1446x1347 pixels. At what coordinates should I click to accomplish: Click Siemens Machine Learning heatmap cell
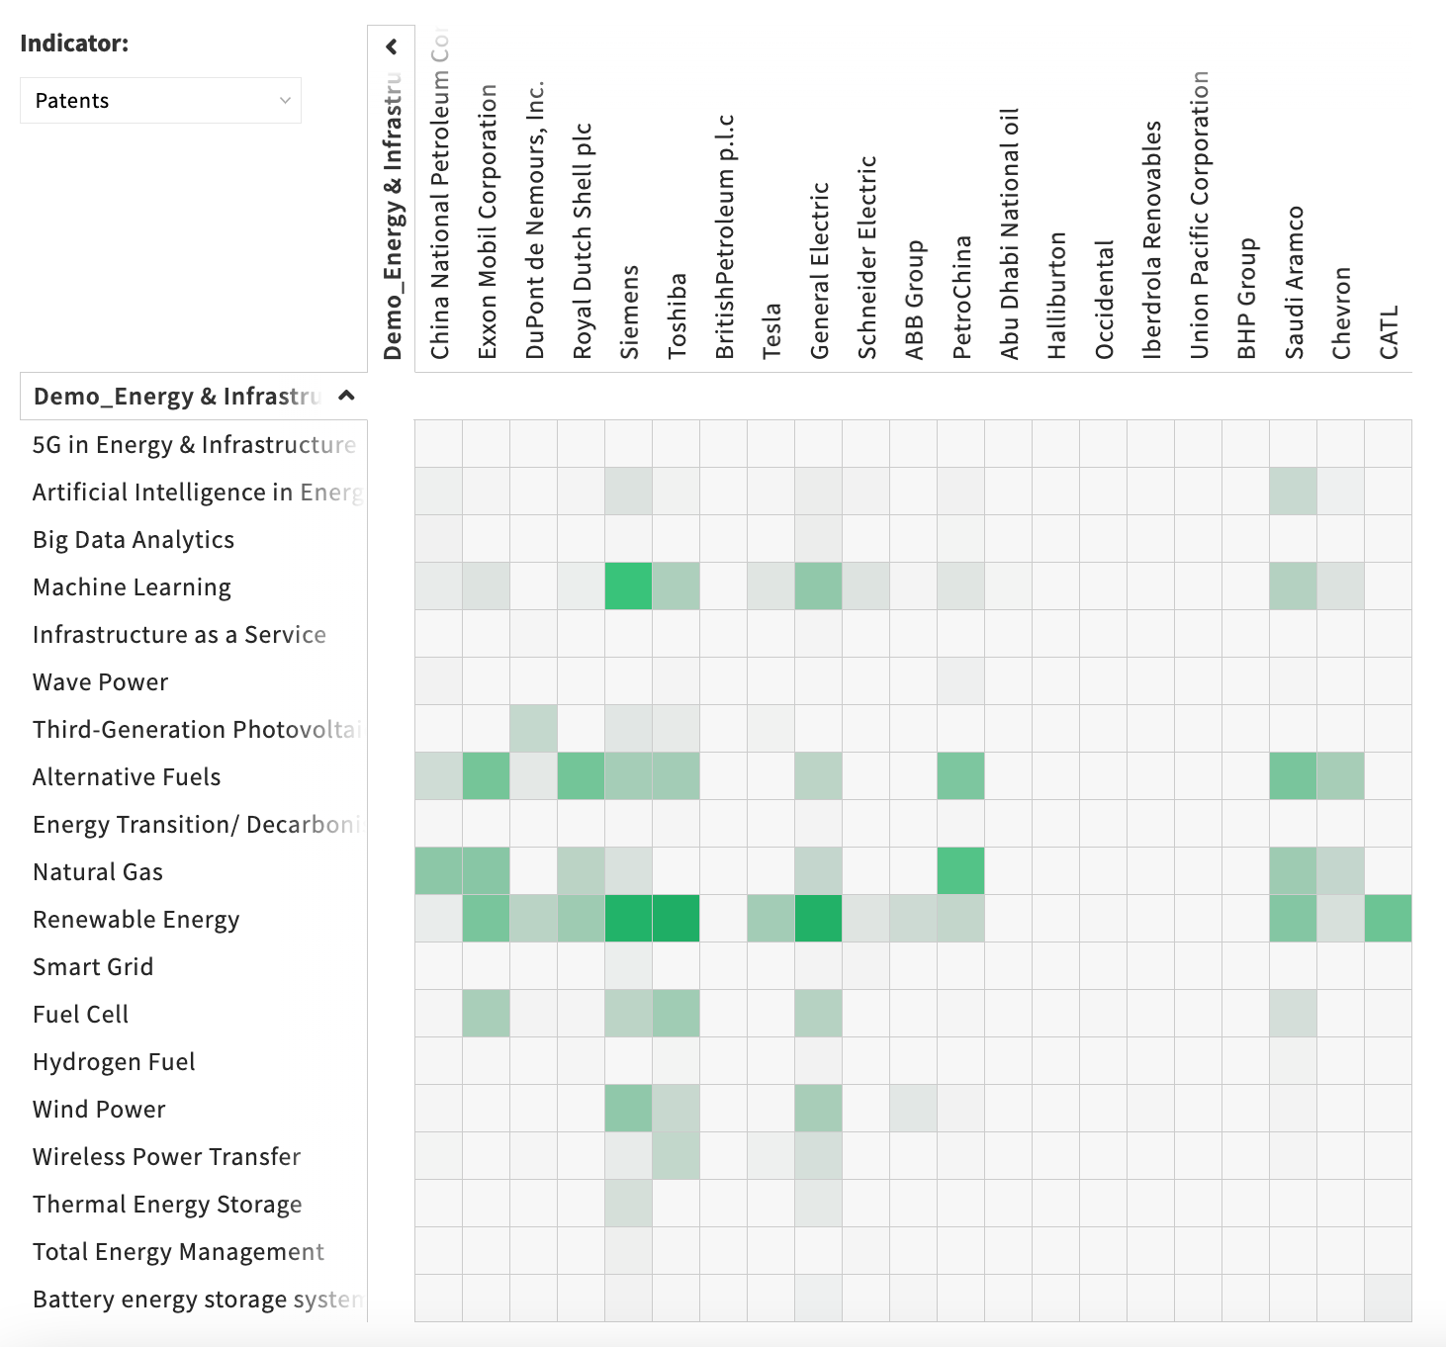click(629, 586)
